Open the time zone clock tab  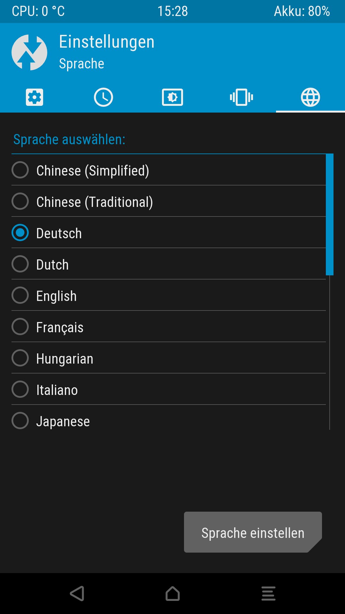tap(103, 97)
